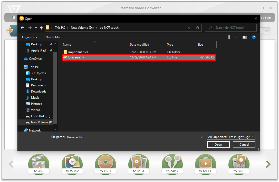Navigate up one folder level
The width and height of the screenshot is (279, 182).
41,28
